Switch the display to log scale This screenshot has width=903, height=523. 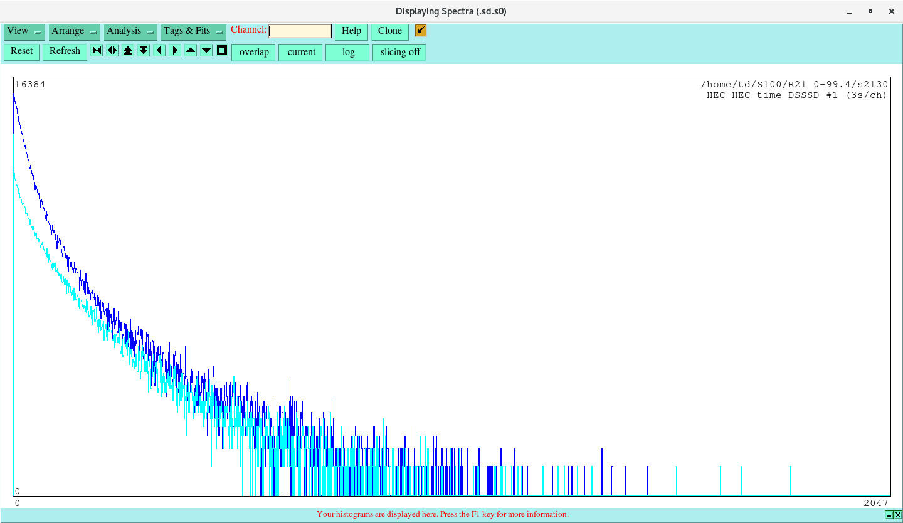(x=347, y=52)
